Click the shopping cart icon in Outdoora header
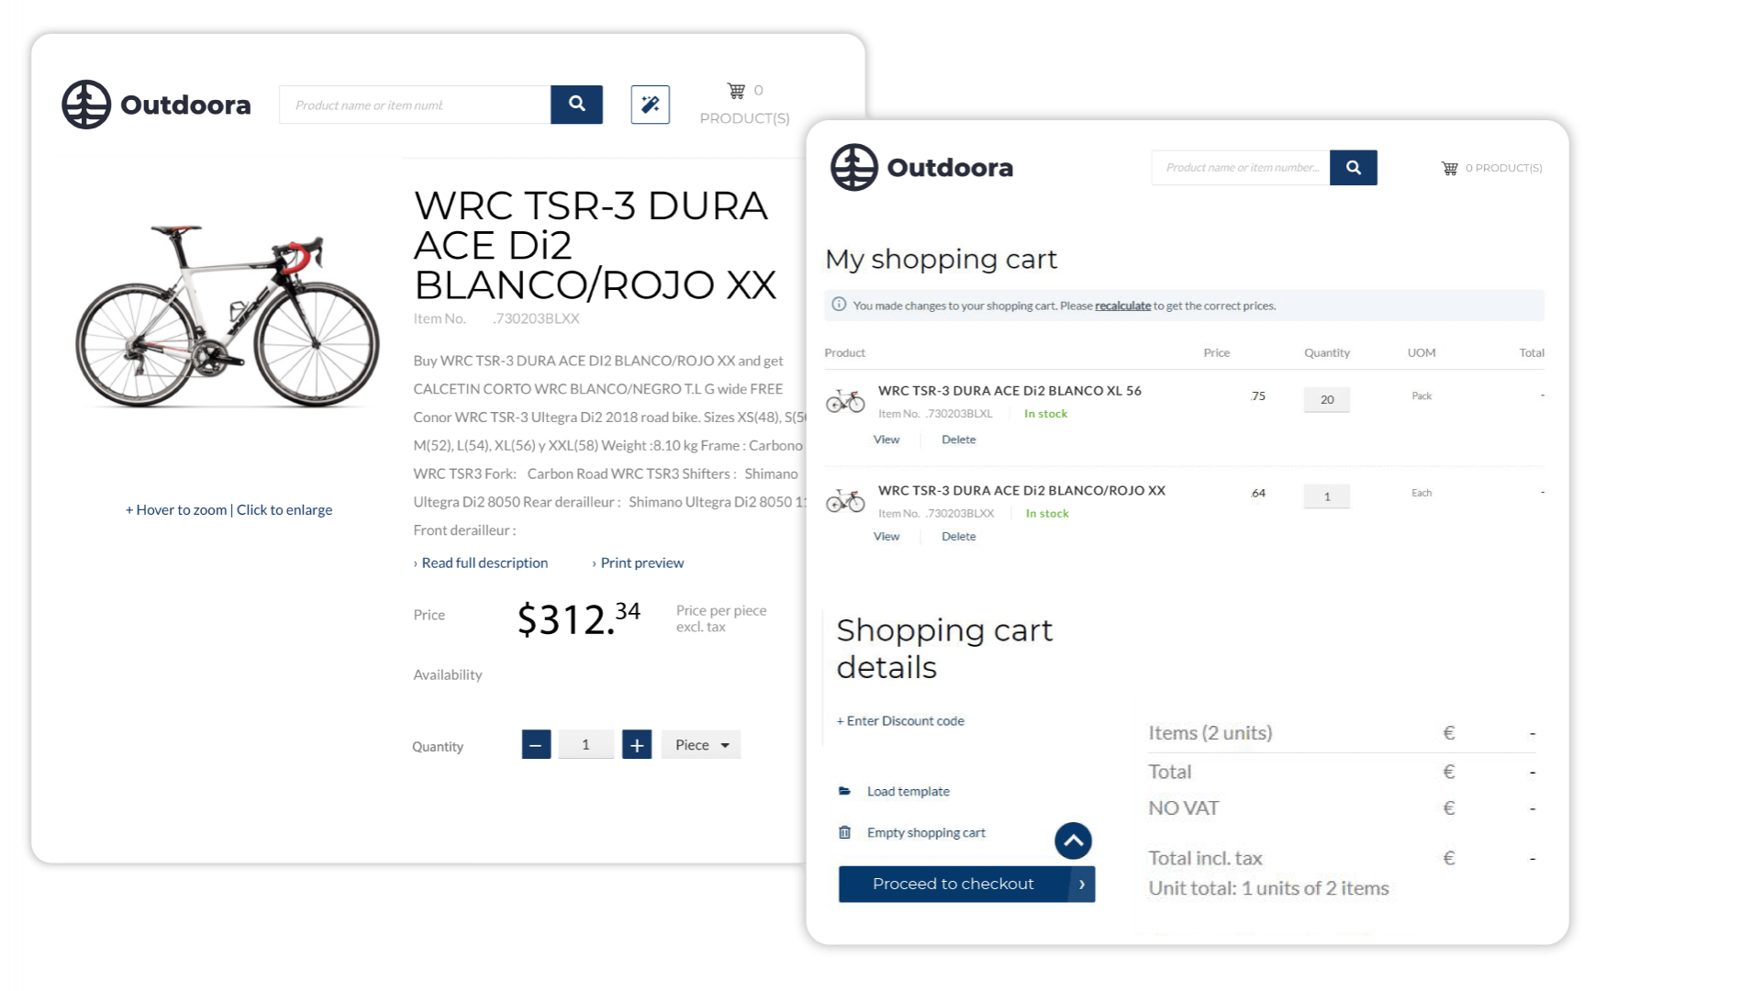1762x991 pixels. pos(734,91)
